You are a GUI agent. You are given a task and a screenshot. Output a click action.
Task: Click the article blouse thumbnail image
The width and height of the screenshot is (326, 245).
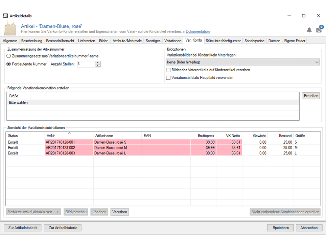[x=11, y=28]
